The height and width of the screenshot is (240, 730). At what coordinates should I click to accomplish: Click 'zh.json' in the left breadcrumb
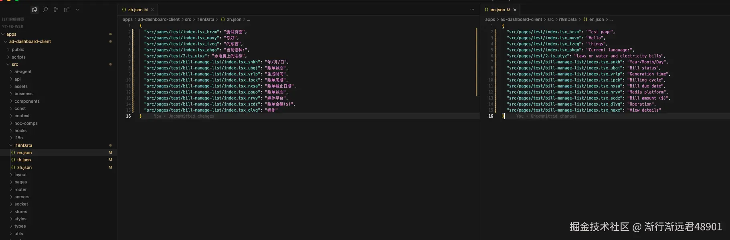tap(234, 20)
